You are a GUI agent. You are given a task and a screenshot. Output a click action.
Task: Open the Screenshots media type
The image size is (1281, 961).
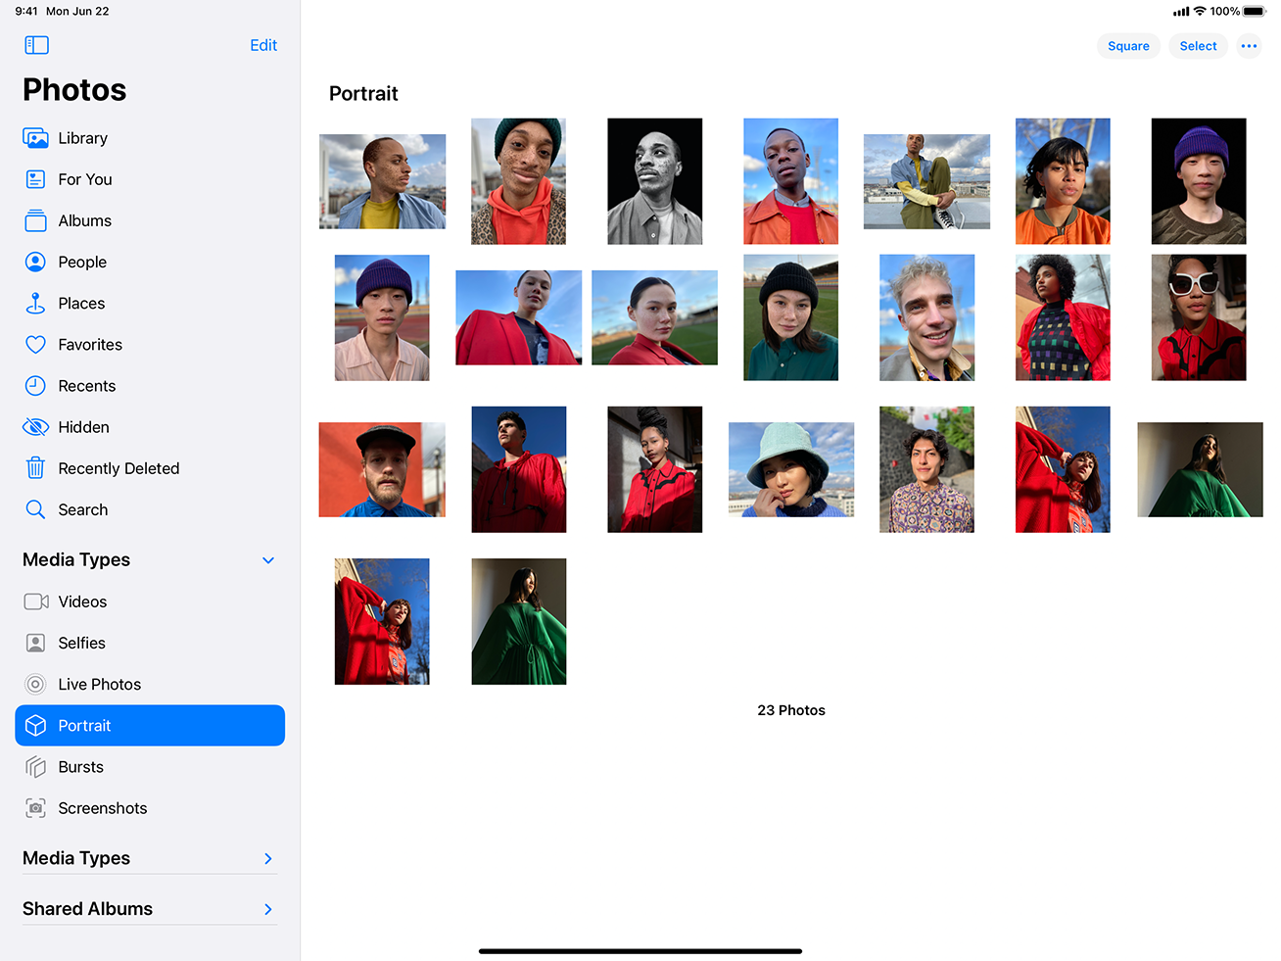click(x=150, y=808)
